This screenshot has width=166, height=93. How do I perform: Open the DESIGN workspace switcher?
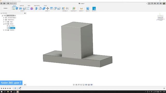(x=6, y=8)
